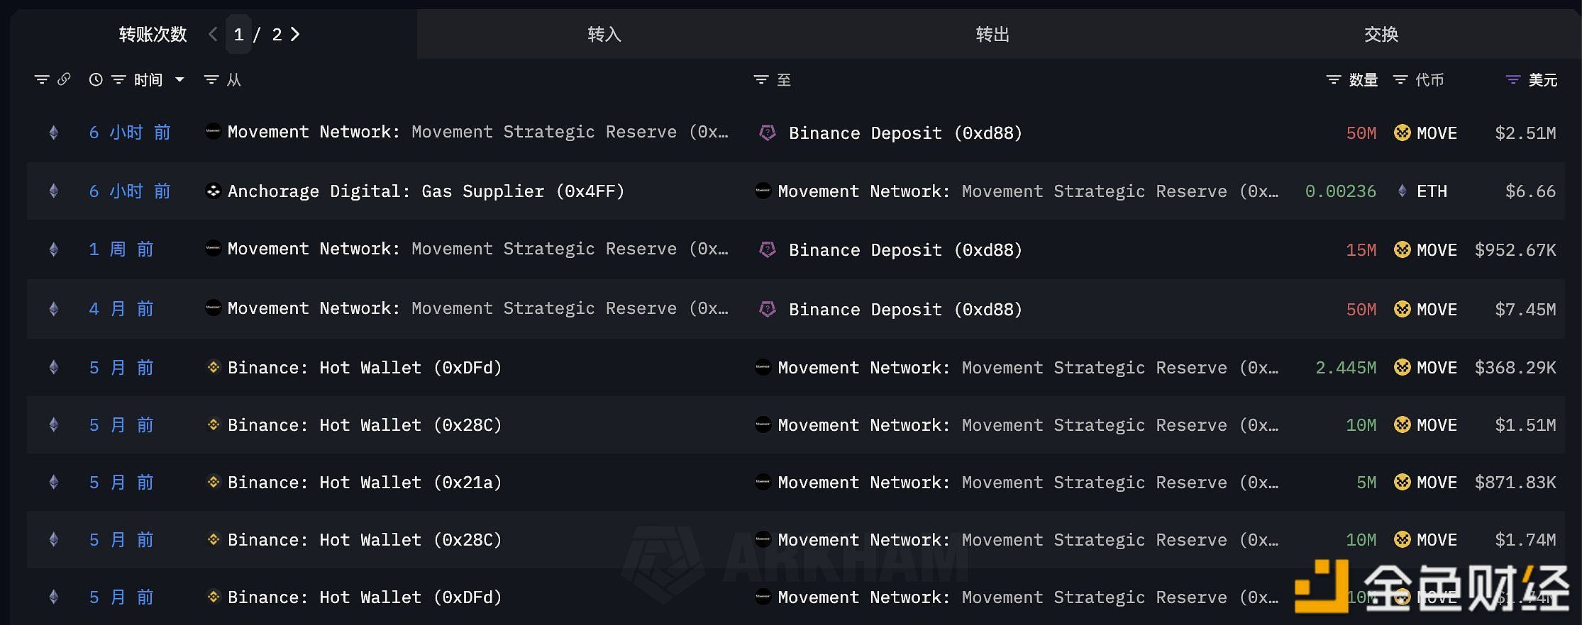Open the '1 周 前' transaction timestamp
The image size is (1582, 625).
[121, 249]
